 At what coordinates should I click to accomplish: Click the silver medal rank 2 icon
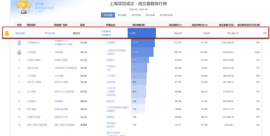click(x=19, y=43)
